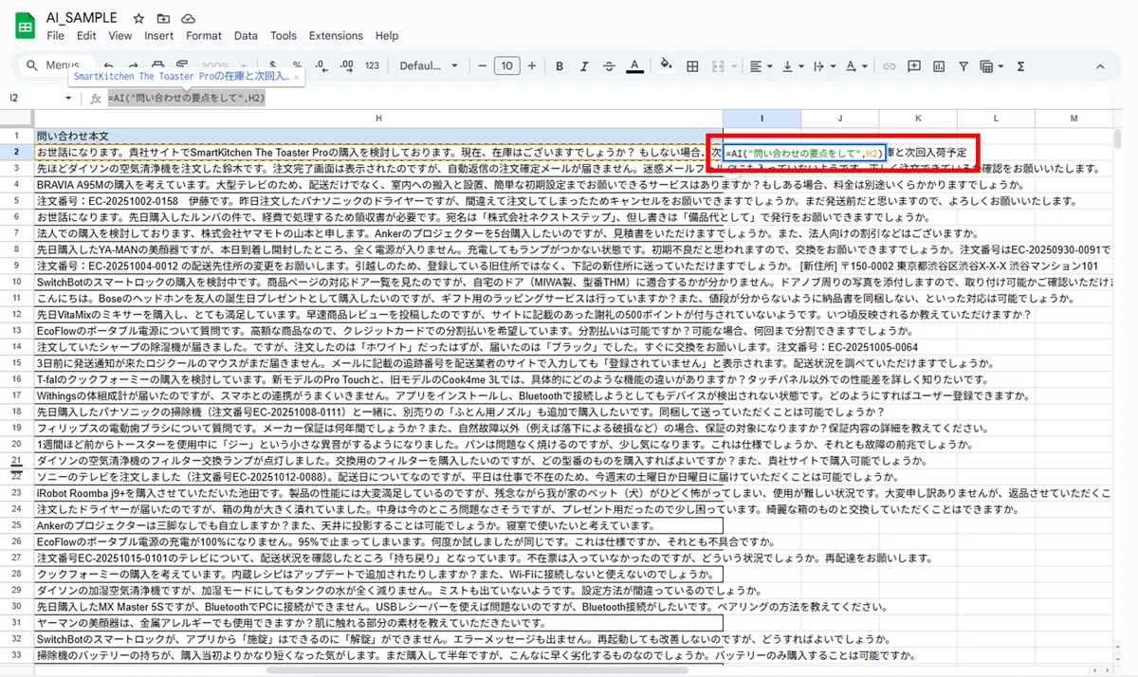Open the File menu
Viewport: 1138px width, 677px height.
point(55,36)
